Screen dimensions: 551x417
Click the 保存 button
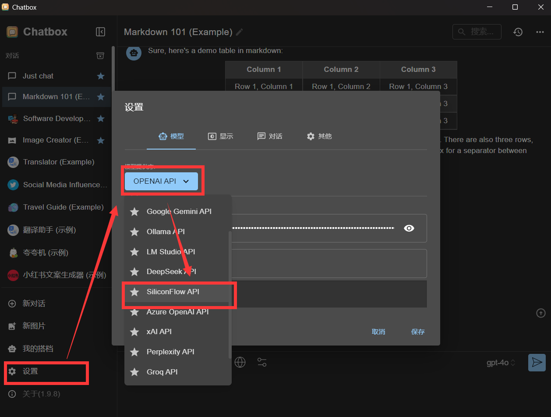pos(418,331)
